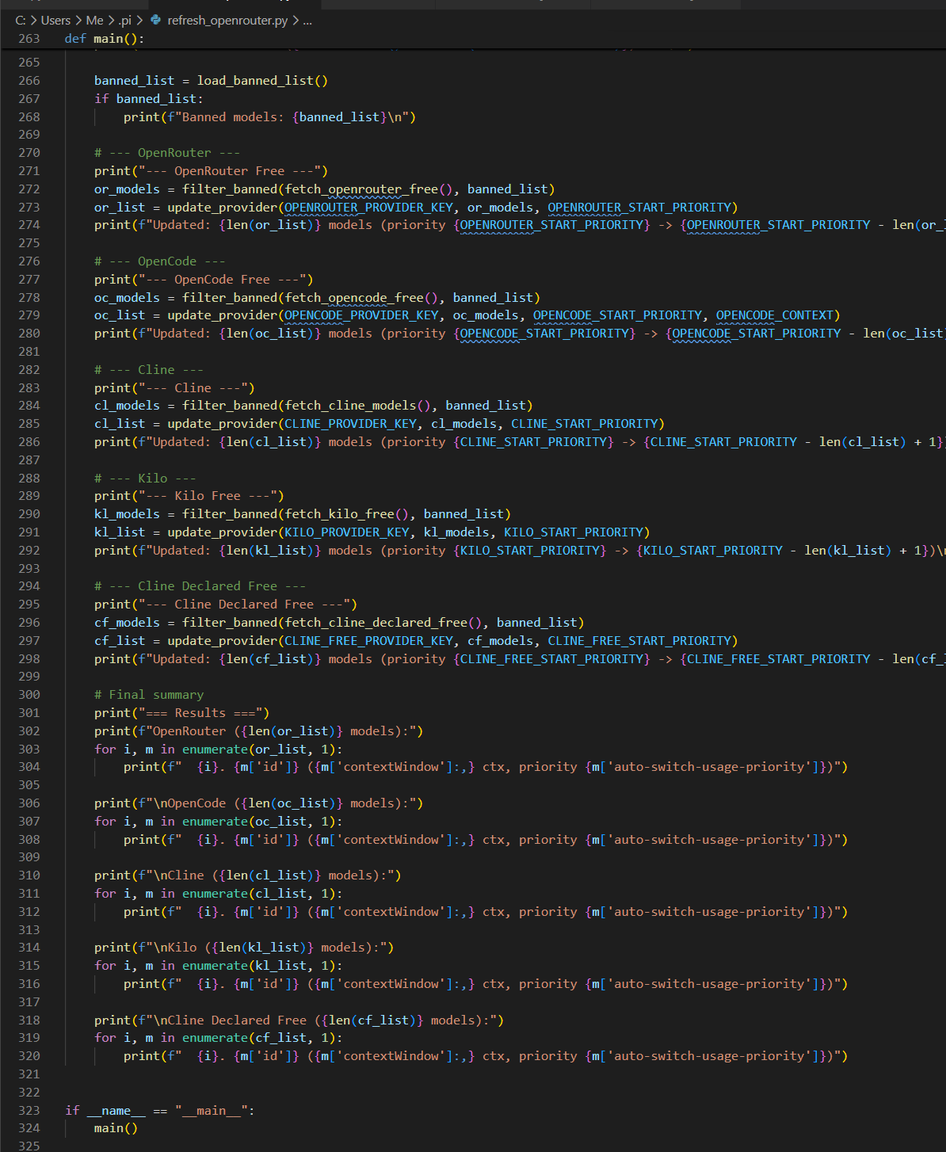Click "kl_list" variable on line 291

click(x=120, y=532)
